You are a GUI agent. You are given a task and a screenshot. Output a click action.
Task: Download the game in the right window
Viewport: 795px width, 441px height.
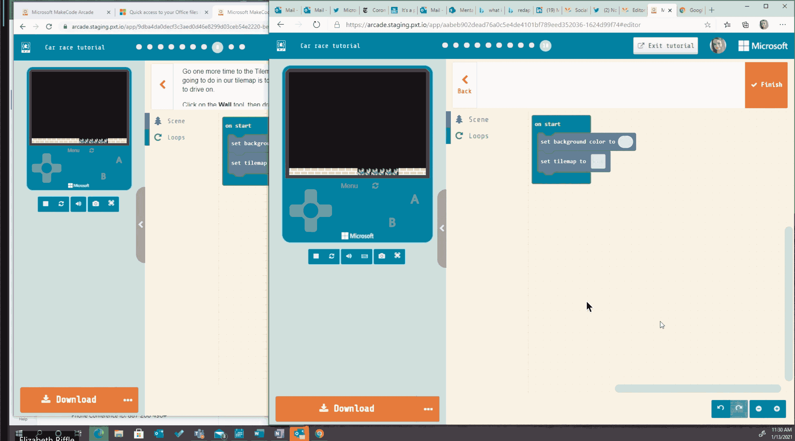tap(346, 408)
